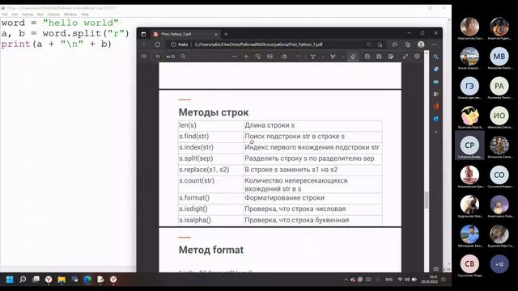Open Microsoft Edge from the taskbar
The height and width of the screenshot is (291, 518).
click(x=87, y=280)
